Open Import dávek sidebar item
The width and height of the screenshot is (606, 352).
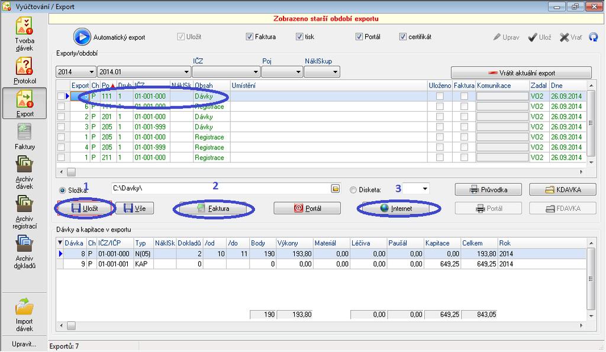coord(24,315)
